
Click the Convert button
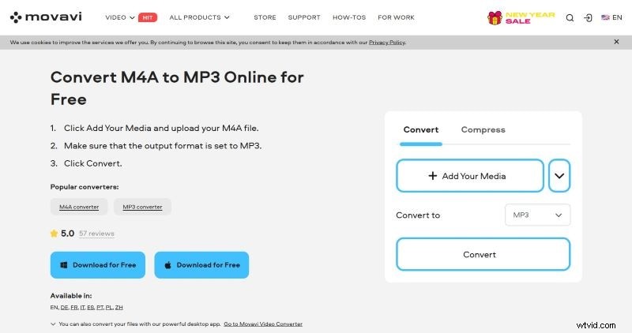(x=483, y=254)
